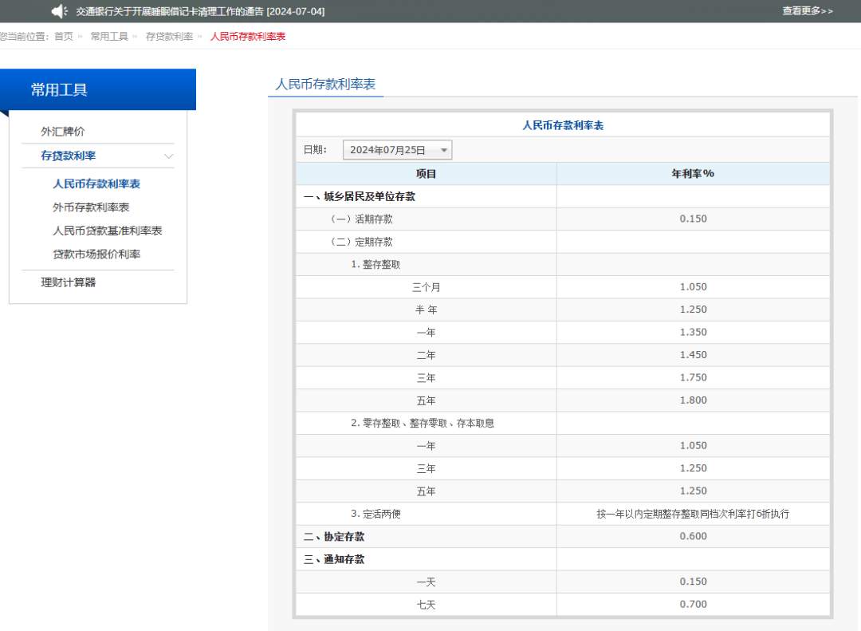
Task: Click the 常用工具 sidebar header
Action: click(x=98, y=89)
